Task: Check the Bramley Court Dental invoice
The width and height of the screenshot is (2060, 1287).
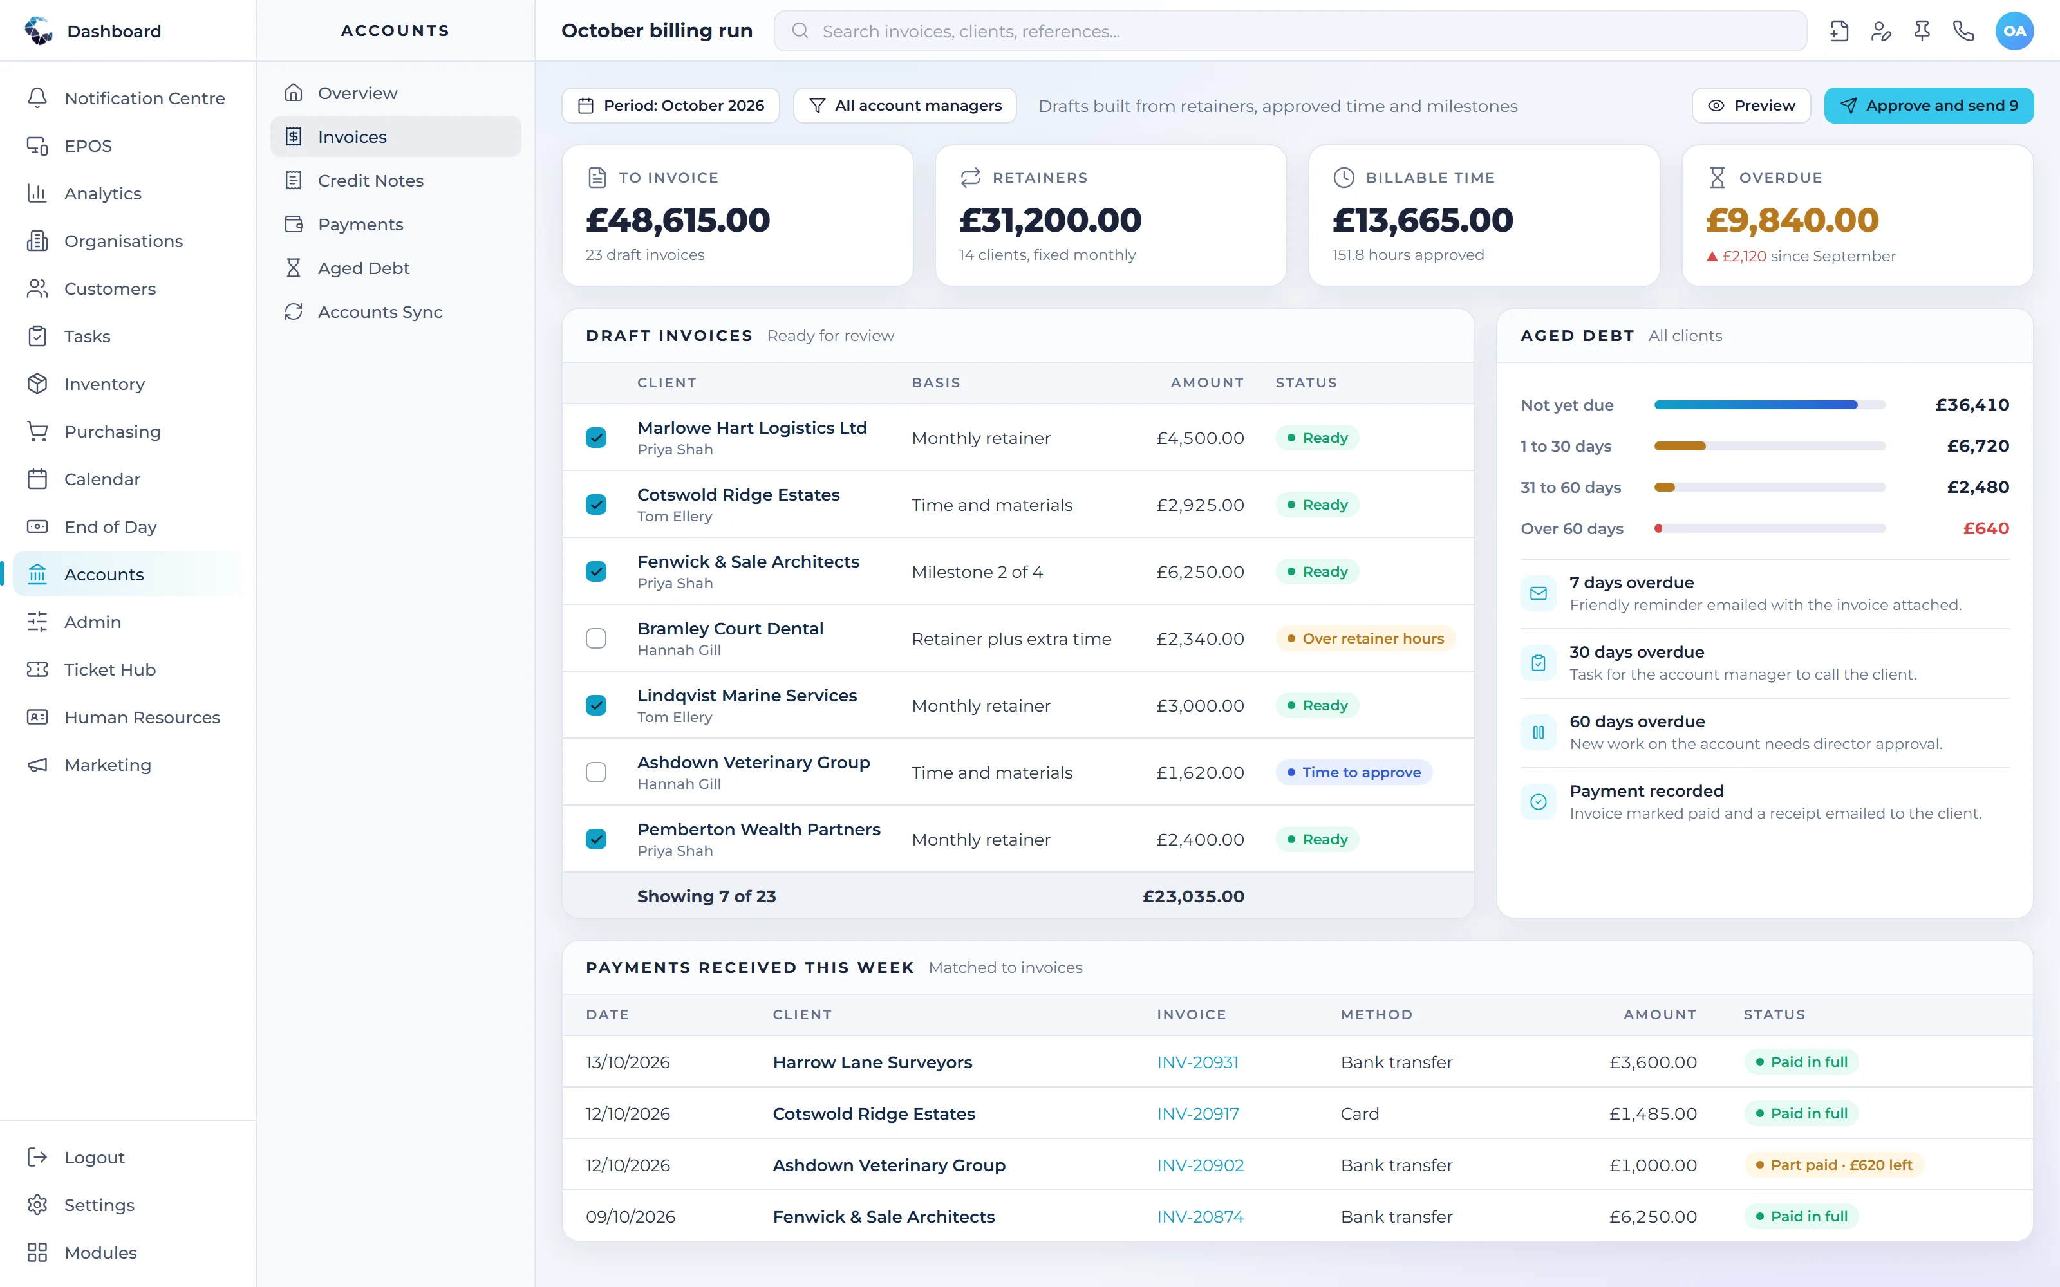Action: point(596,638)
